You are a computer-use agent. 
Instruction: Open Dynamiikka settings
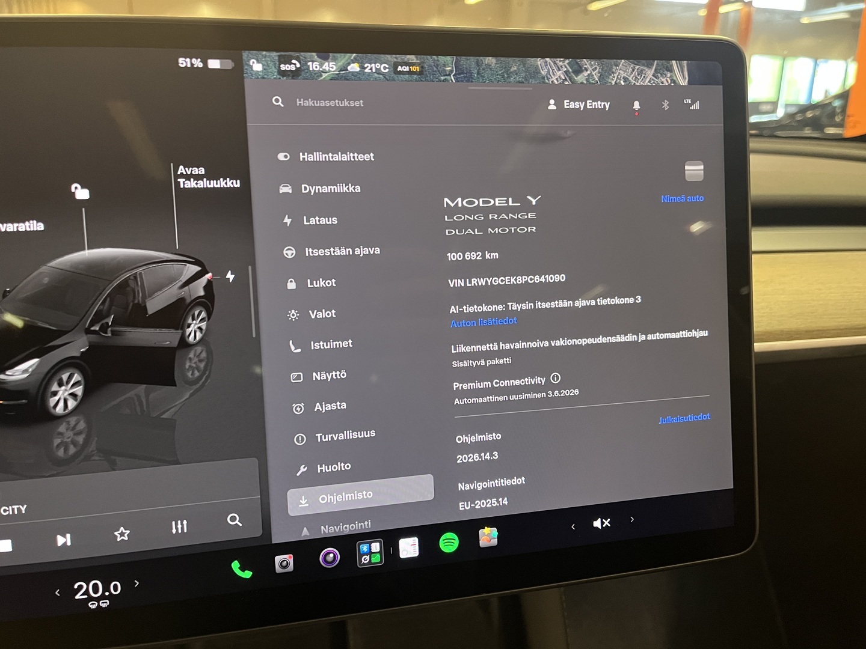click(320, 189)
